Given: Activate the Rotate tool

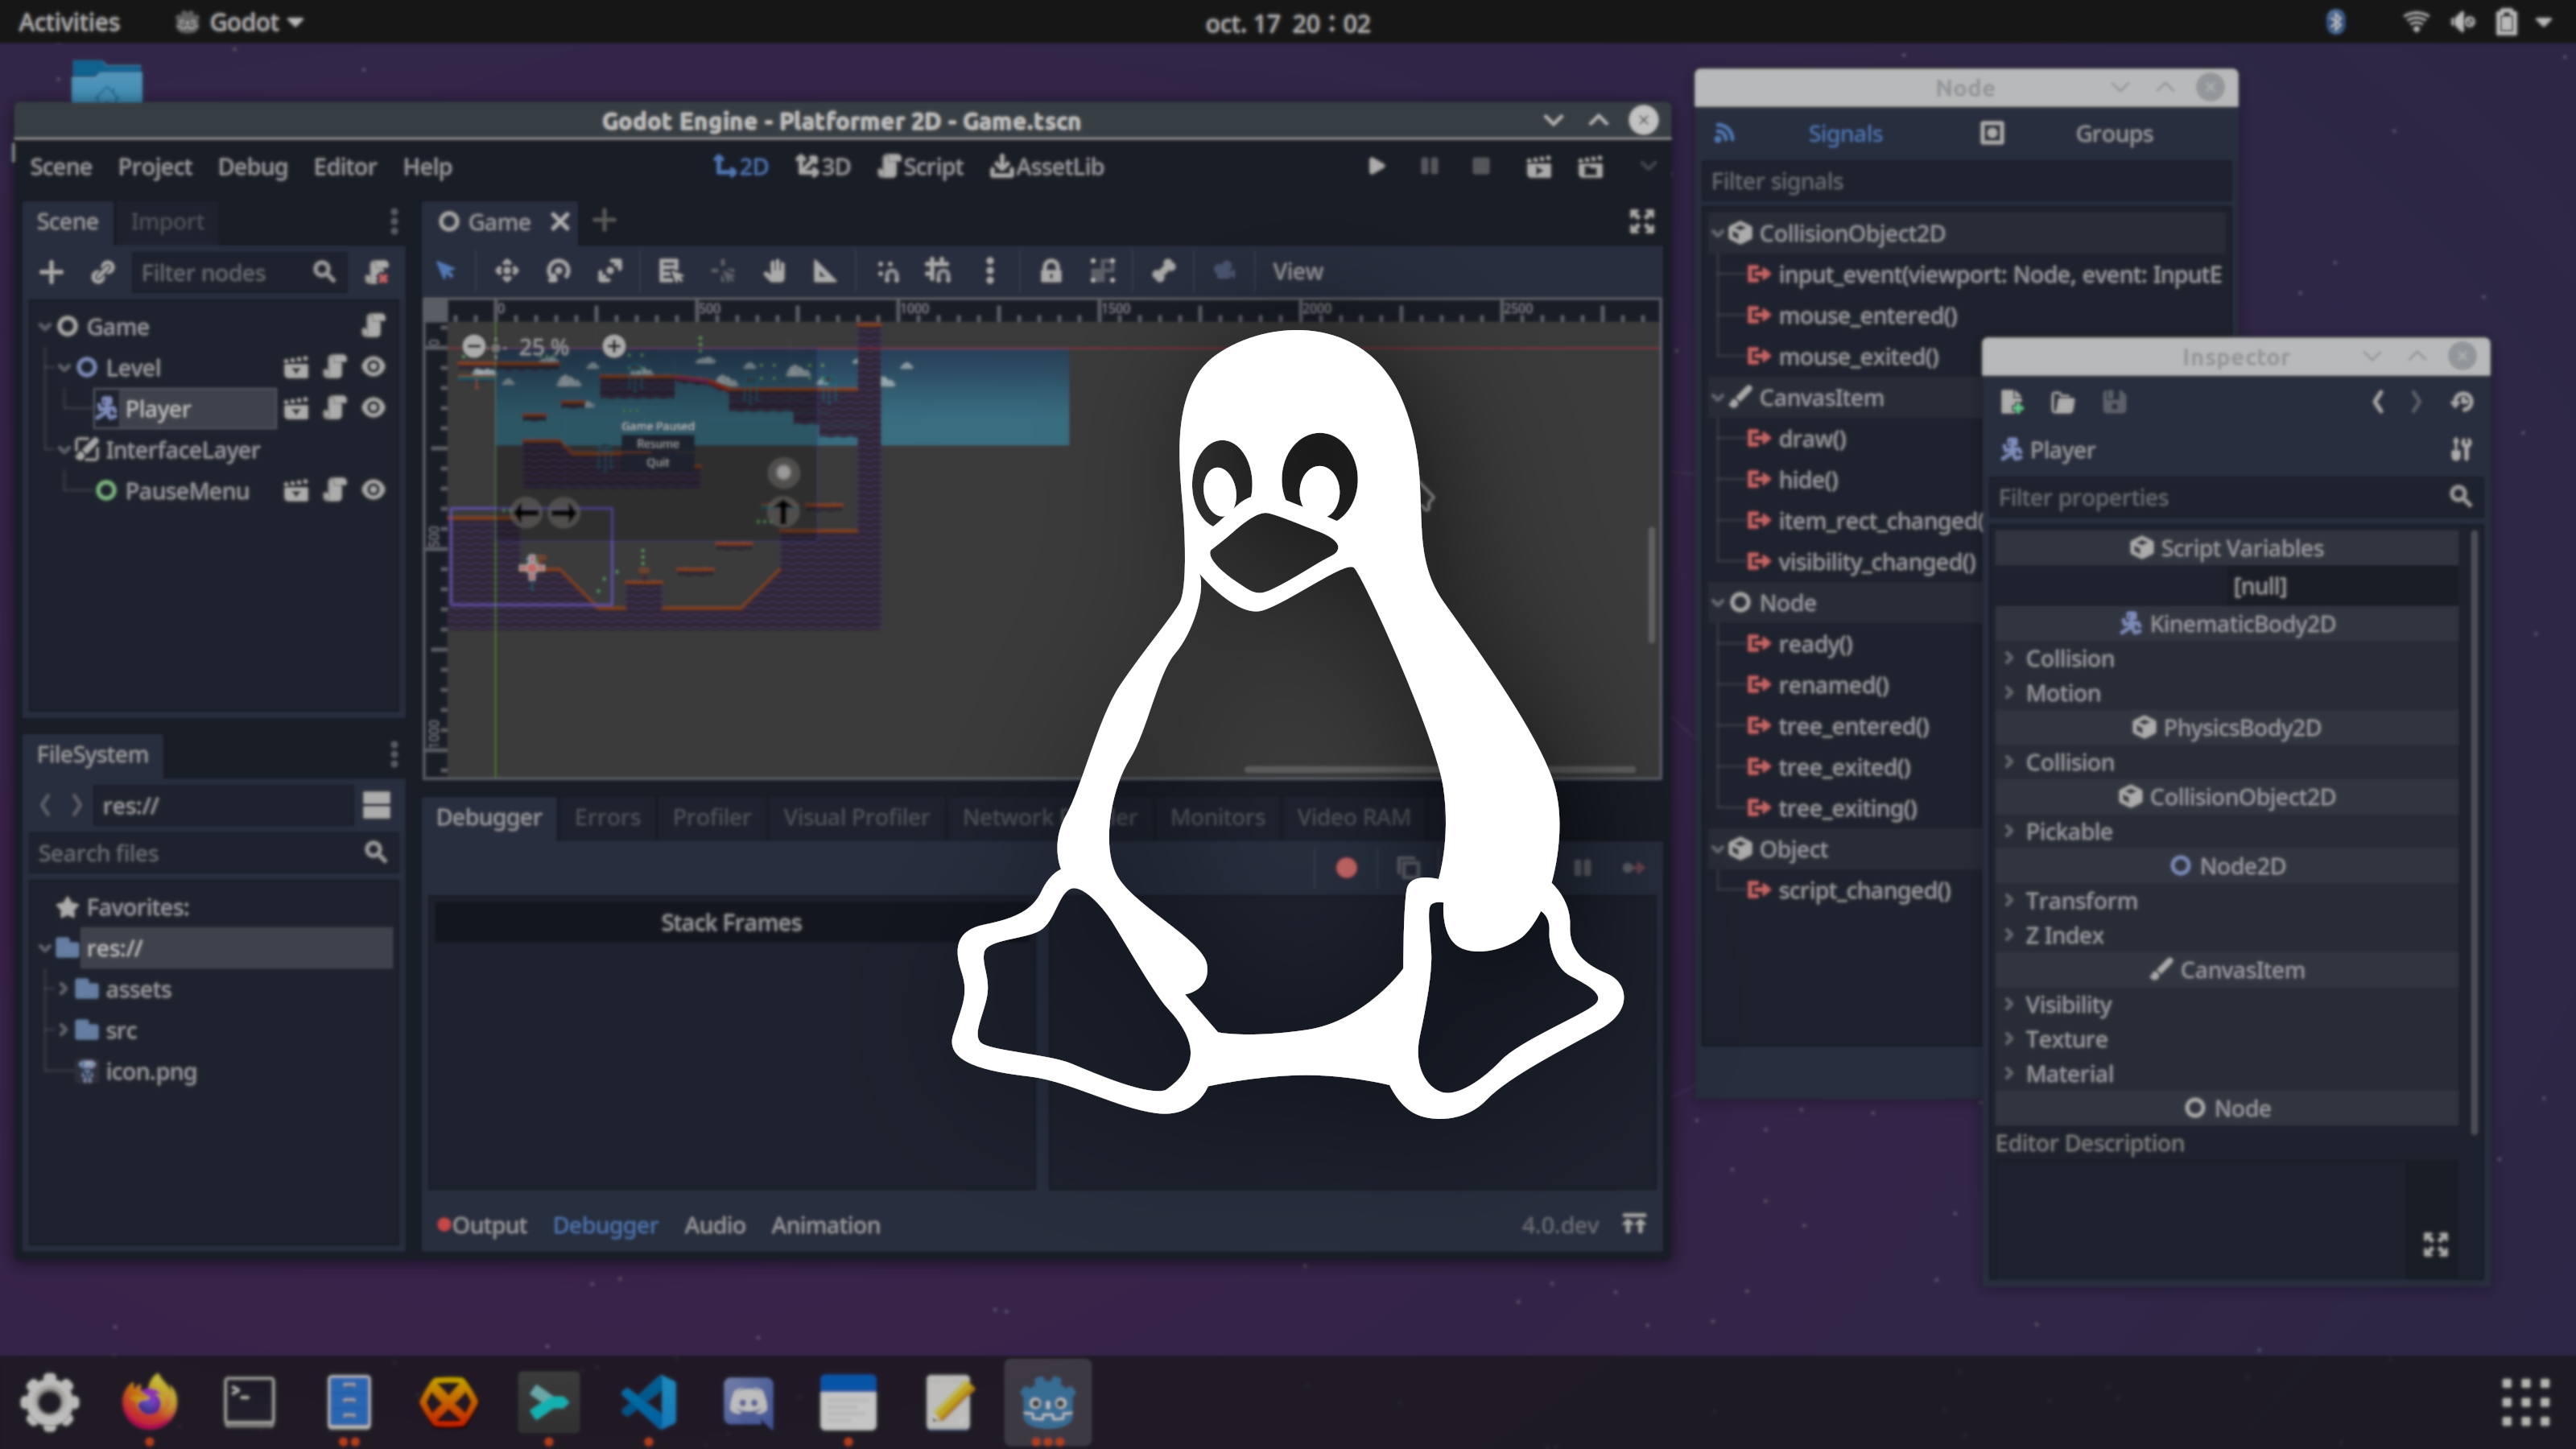Looking at the screenshot, I should 558,271.
